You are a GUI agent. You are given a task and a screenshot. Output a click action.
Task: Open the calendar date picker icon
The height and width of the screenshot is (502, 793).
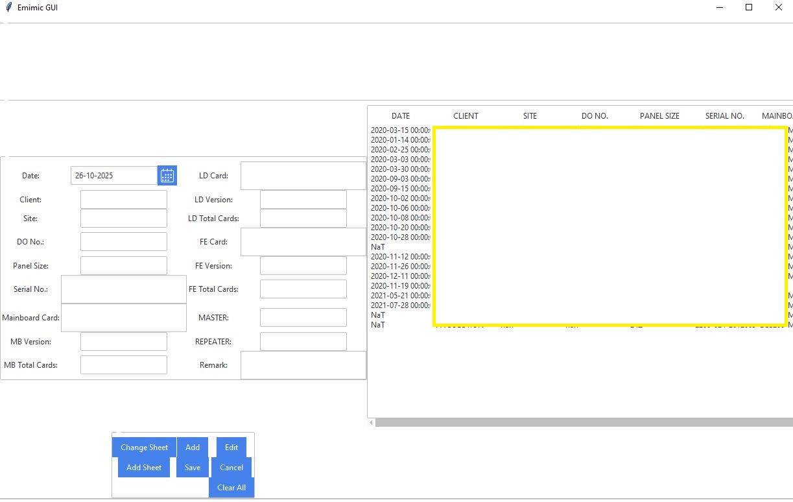tap(167, 176)
